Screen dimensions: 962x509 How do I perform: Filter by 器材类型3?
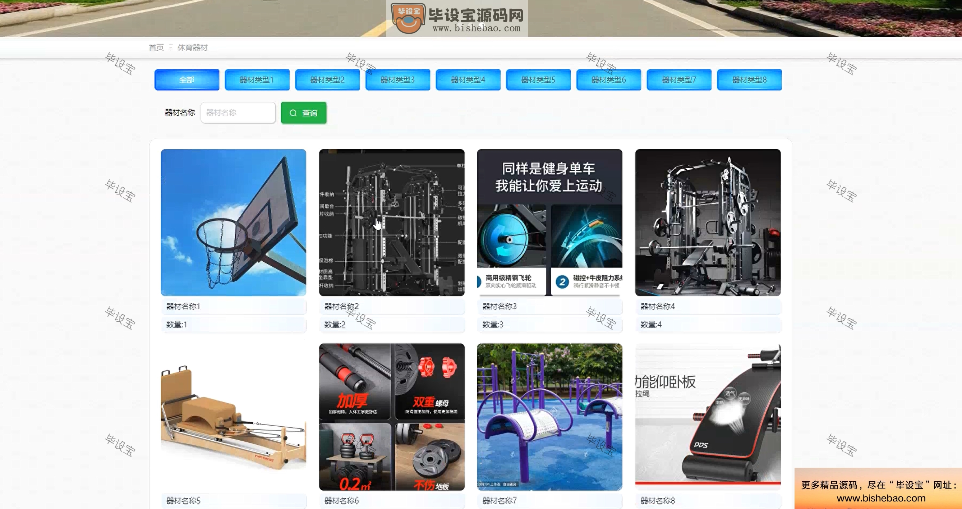[x=398, y=79]
